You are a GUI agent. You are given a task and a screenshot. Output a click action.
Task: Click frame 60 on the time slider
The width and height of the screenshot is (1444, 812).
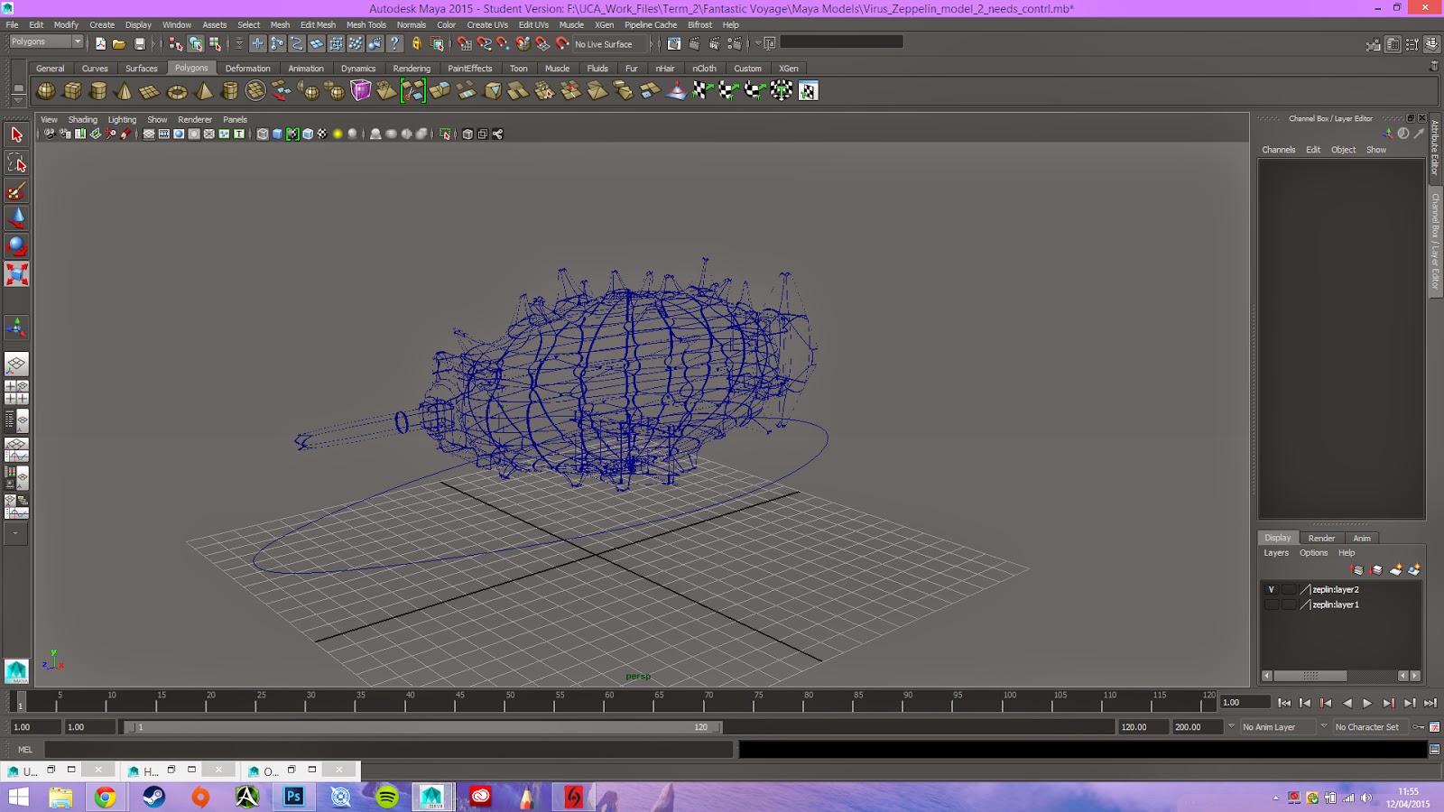tap(610, 702)
